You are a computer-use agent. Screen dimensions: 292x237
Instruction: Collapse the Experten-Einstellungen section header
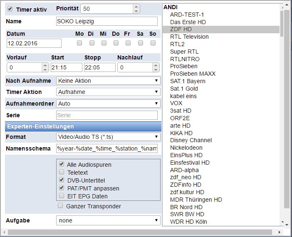pos(83,126)
